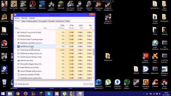Launch RAM Saver Control shortcut
Screen dimensions: 171x96
pos(165,71)
